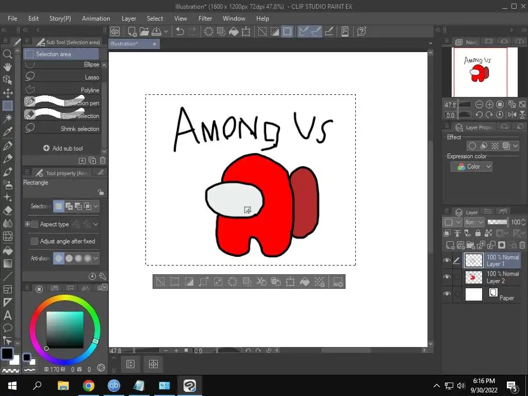Click Zoom out minus icon in Navigator
This screenshot has height=396, width=528.
(479, 104)
